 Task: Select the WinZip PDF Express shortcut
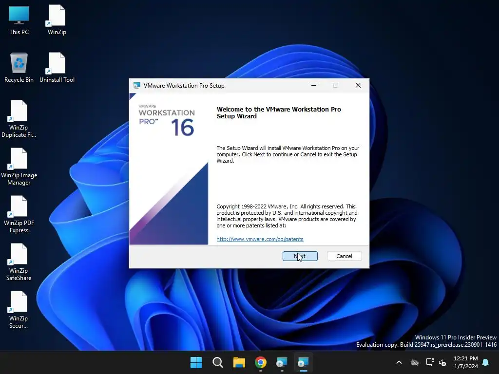point(19,214)
